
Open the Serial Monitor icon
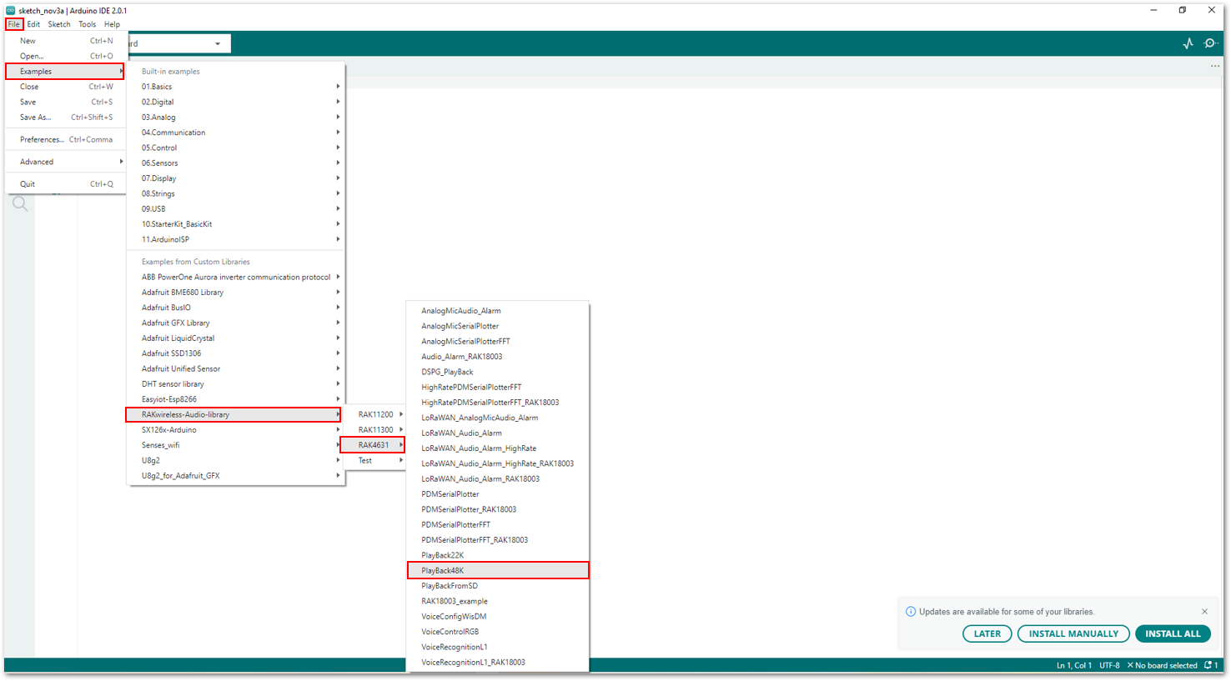[1211, 43]
